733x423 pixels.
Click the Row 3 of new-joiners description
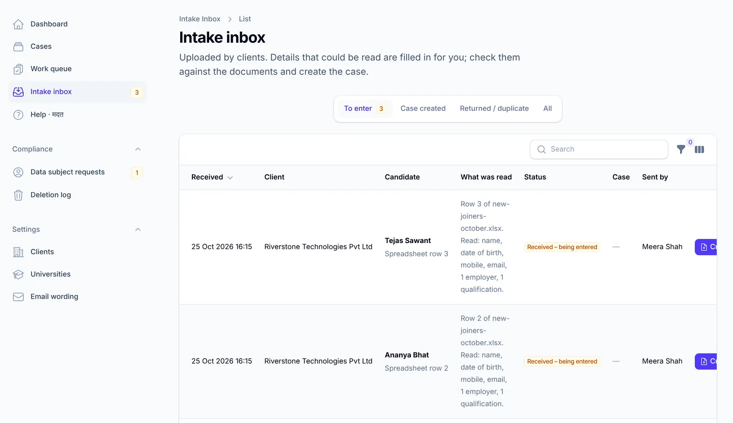pos(485,247)
